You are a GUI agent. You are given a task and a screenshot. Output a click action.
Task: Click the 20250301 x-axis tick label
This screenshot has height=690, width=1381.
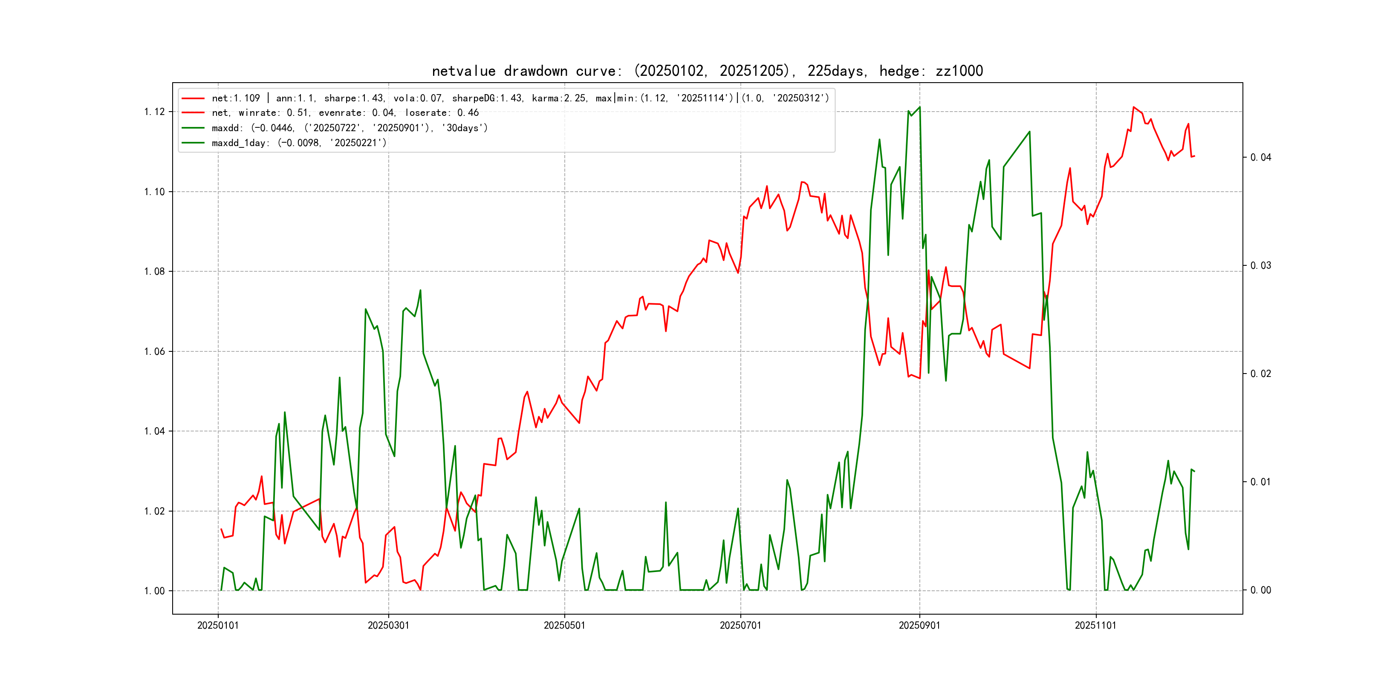(388, 625)
